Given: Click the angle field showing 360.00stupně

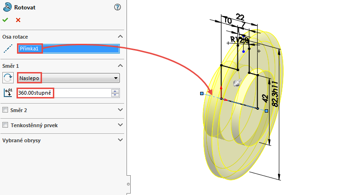Looking at the screenshot, I should 64,93.
